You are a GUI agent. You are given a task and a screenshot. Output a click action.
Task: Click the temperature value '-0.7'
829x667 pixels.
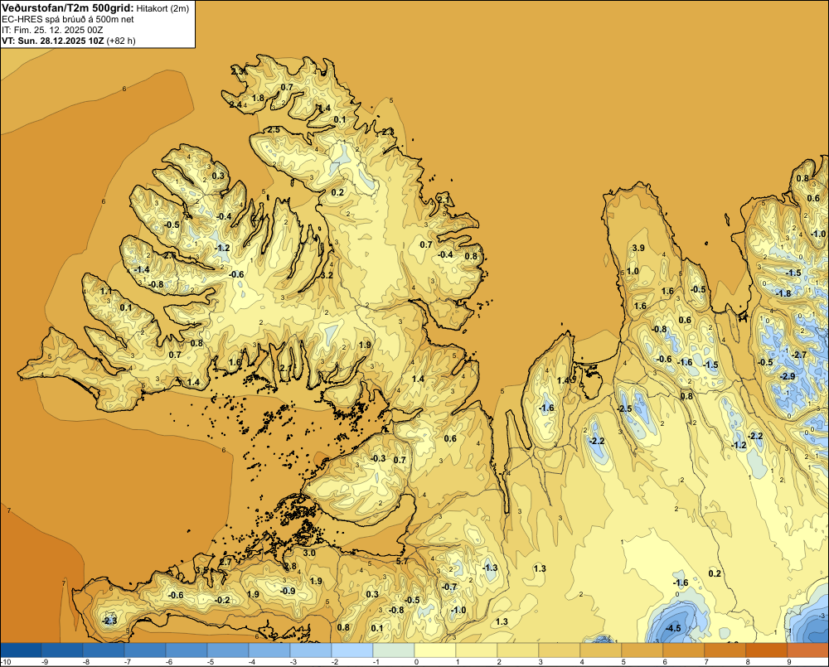(448, 587)
